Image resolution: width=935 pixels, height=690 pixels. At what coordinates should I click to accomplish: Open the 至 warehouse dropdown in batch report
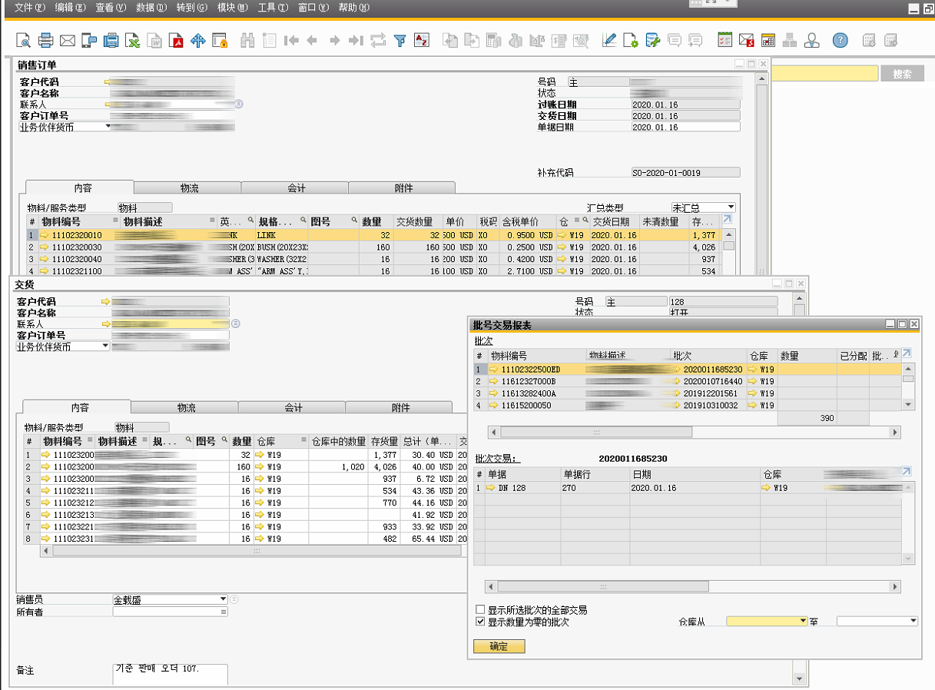pos(913,621)
